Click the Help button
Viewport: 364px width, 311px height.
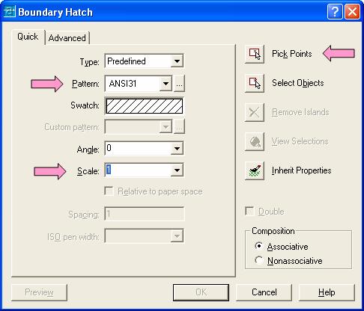[327, 292]
